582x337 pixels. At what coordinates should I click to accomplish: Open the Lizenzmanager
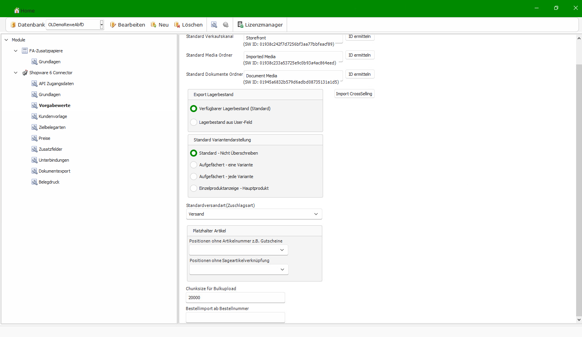[x=260, y=25]
